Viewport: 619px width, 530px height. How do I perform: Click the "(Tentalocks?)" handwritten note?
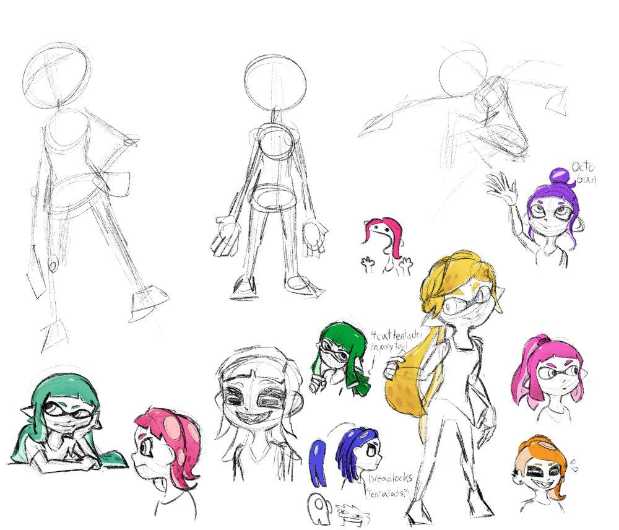(x=387, y=492)
